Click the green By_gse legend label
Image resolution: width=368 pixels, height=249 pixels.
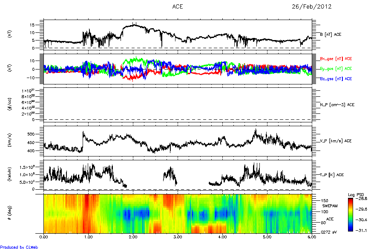tap(336, 69)
